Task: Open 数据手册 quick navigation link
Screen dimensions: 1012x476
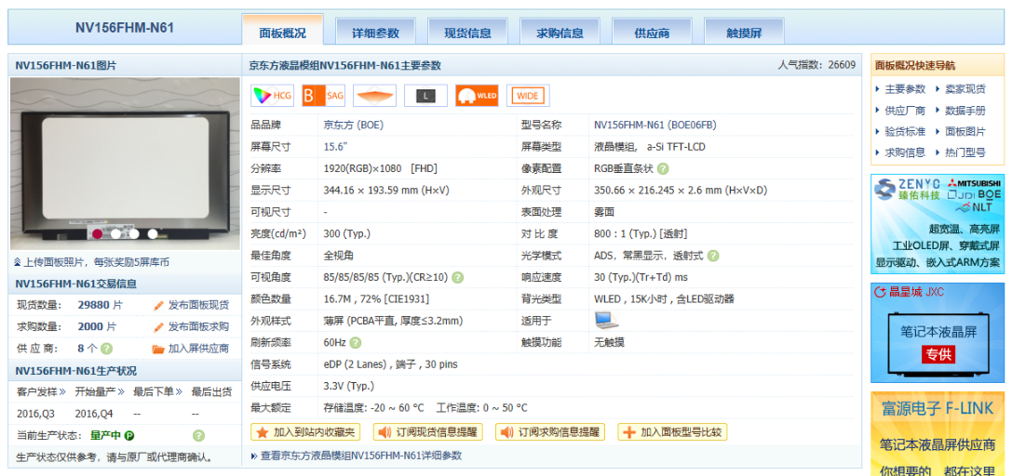Action: 965,110
